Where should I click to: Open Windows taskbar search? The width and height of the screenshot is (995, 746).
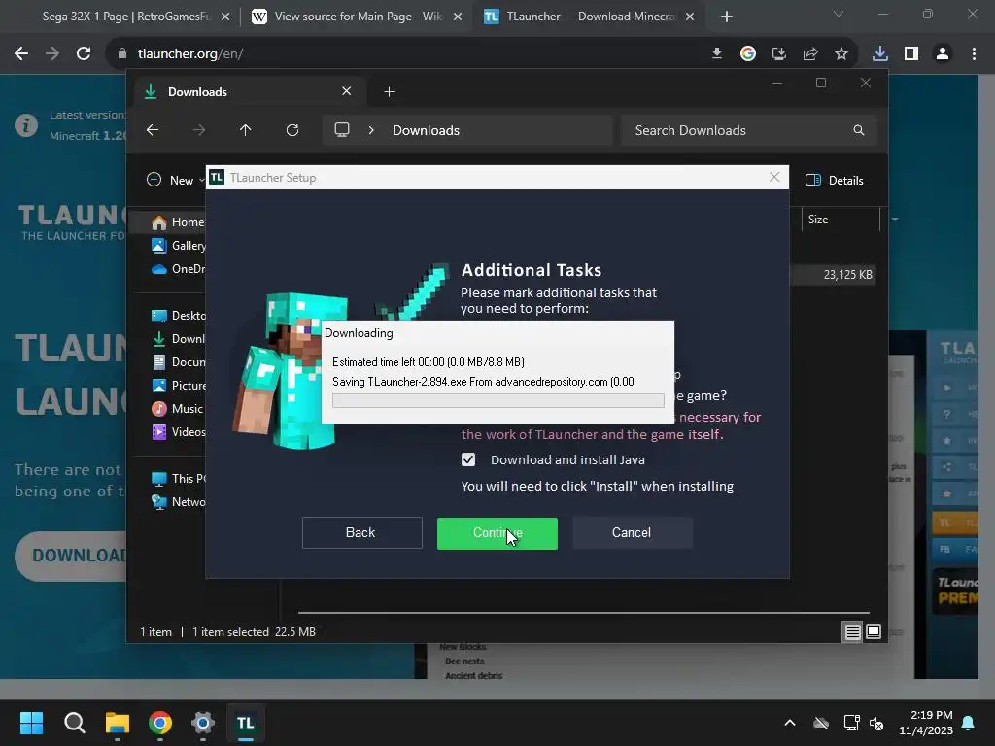coord(74,723)
